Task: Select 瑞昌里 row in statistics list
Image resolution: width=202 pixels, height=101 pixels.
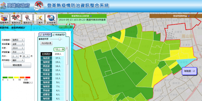Action: (x=52, y=58)
